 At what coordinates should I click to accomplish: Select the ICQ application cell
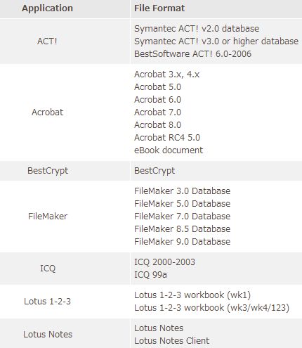[48, 269]
